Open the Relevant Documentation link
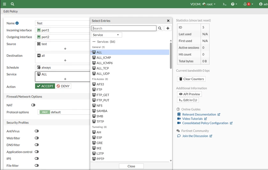The image size is (268, 170). click(x=199, y=115)
